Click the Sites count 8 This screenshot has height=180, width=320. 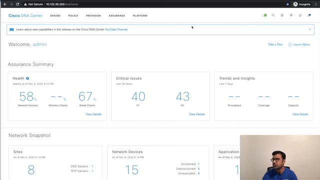(31, 170)
